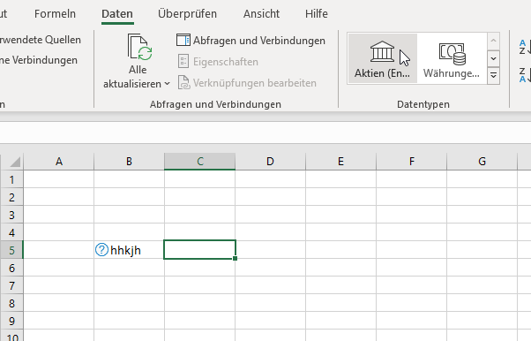The width and height of the screenshot is (531, 341).
Task: Click Vorhandene Verbindungen button
Action: (x=39, y=60)
